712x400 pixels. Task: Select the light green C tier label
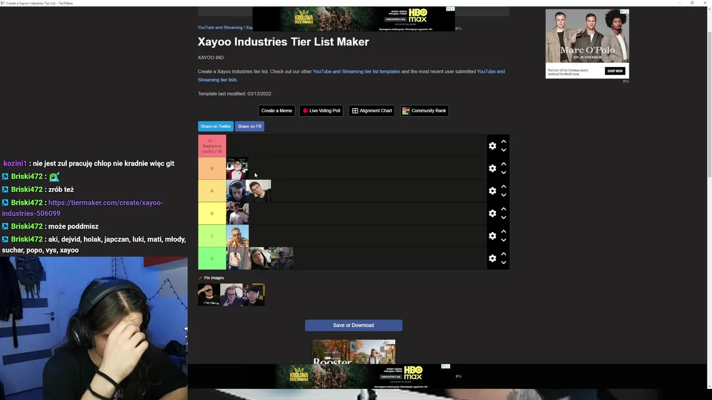212,236
